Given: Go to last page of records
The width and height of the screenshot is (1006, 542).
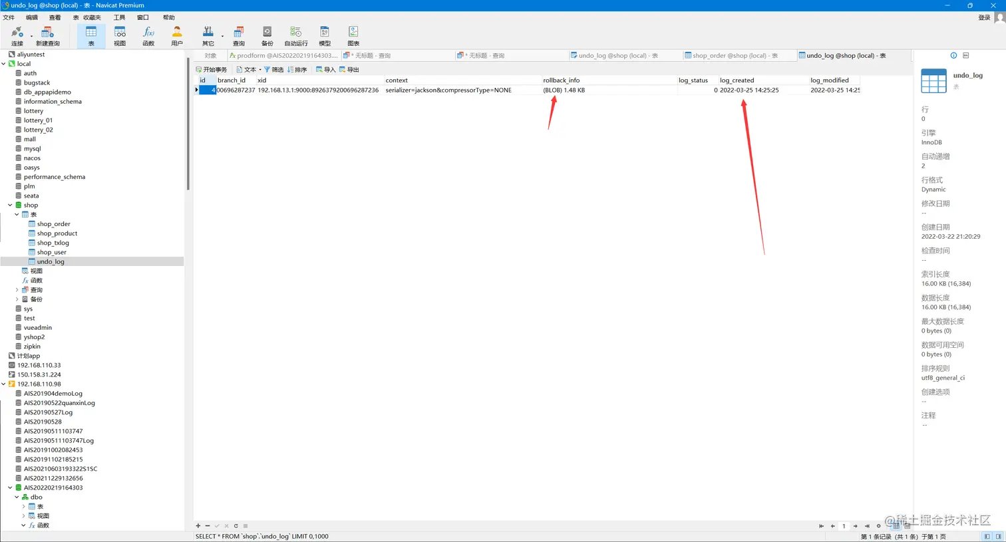Looking at the screenshot, I should (867, 525).
